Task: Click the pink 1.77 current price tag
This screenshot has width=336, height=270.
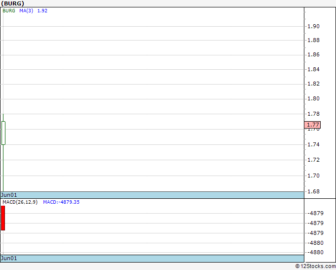Action: 312,125
